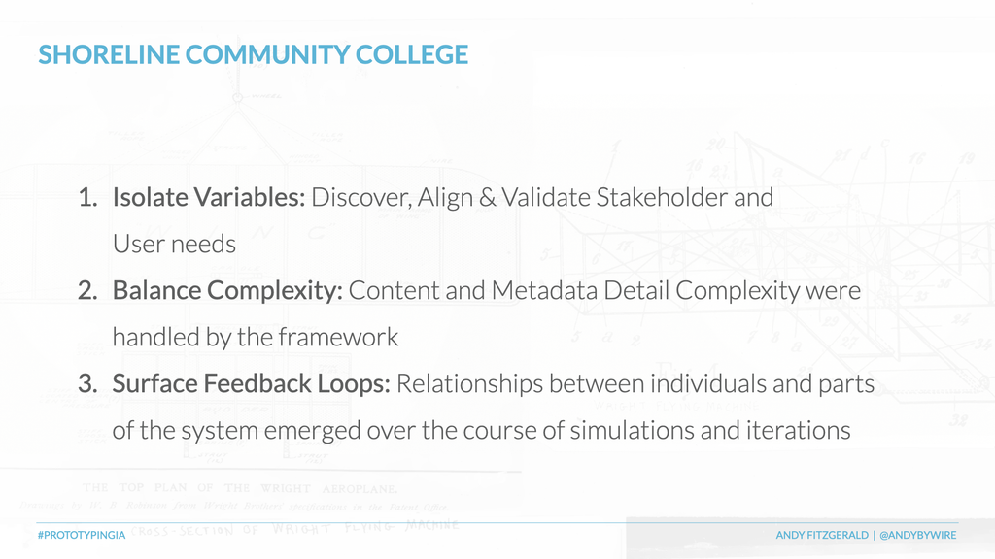Click the Content and Metadata Detail Complexity text
The width and height of the screenshot is (995, 559).
pyautogui.click(x=574, y=290)
